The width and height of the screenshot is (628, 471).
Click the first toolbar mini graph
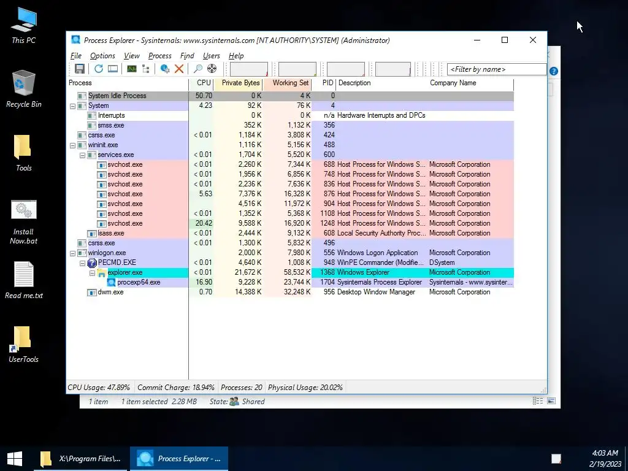coord(249,69)
